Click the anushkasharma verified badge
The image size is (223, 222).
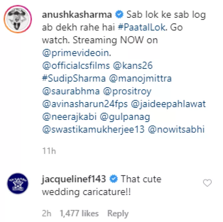click(x=119, y=14)
